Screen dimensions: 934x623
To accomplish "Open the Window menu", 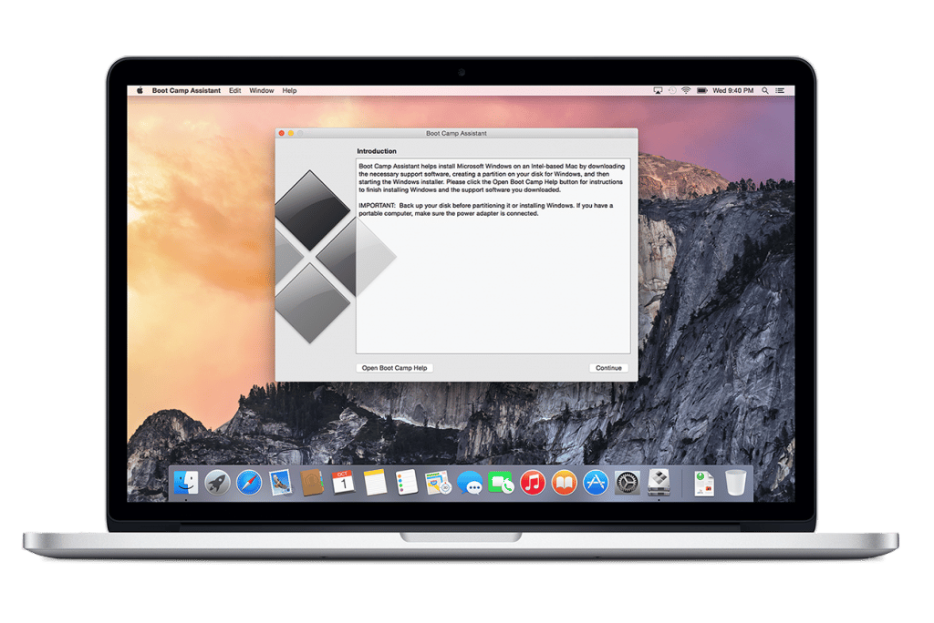I will pos(262,90).
